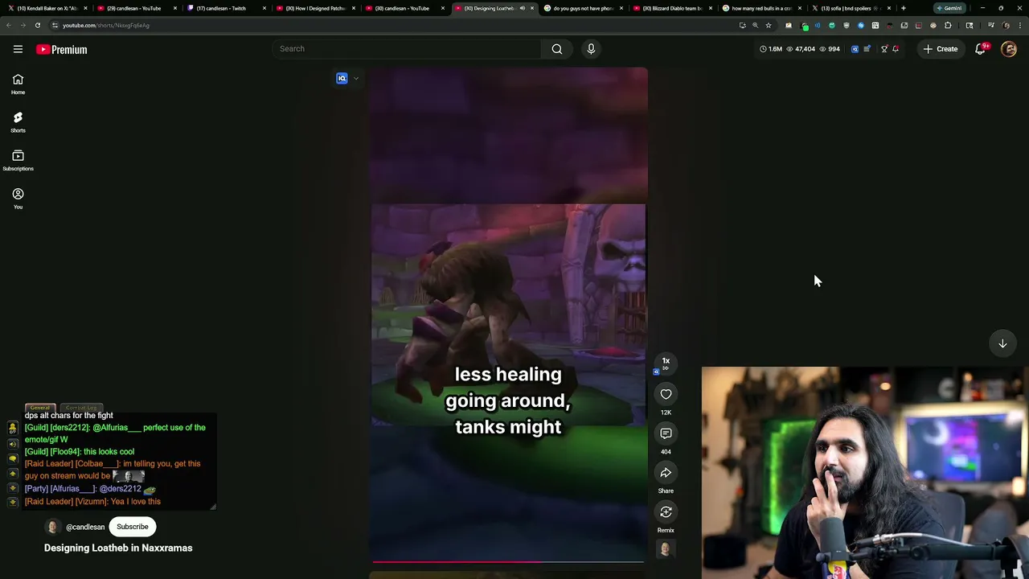Bookmark this page with the star

[x=769, y=25]
